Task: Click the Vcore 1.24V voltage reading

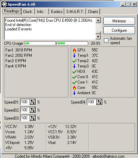Action: coord(19,132)
